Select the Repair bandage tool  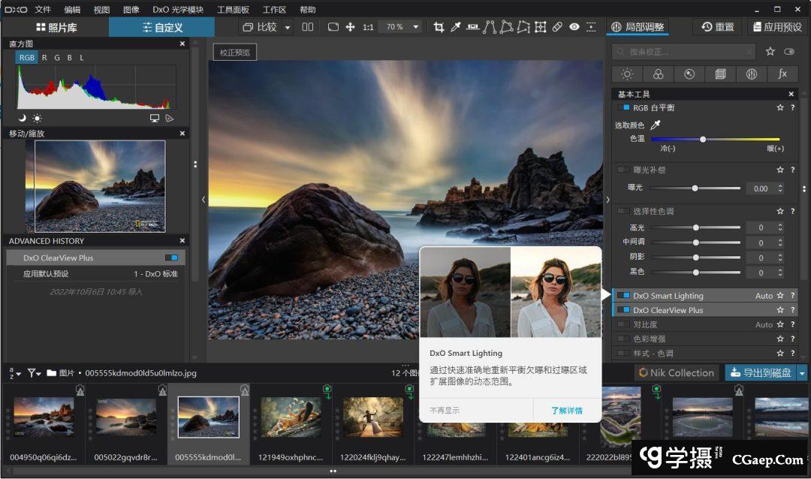pos(557,27)
